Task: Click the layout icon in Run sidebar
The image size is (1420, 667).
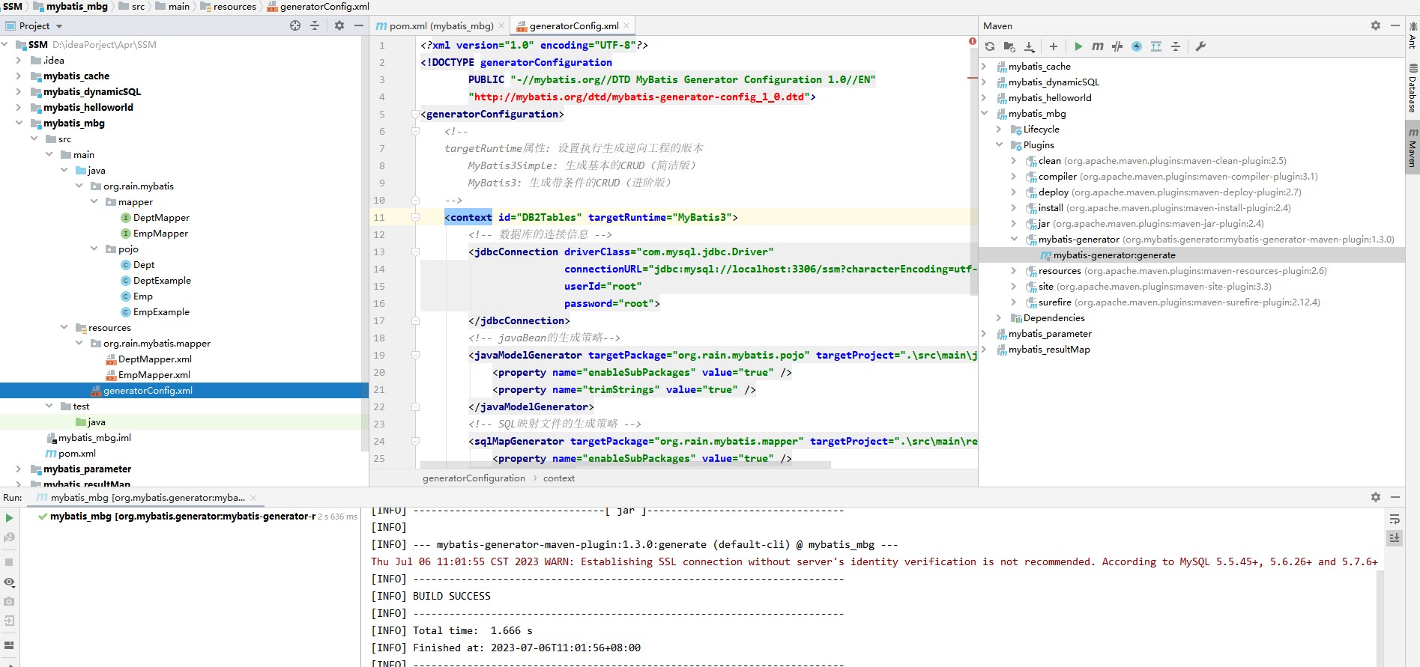Action: [9, 645]
